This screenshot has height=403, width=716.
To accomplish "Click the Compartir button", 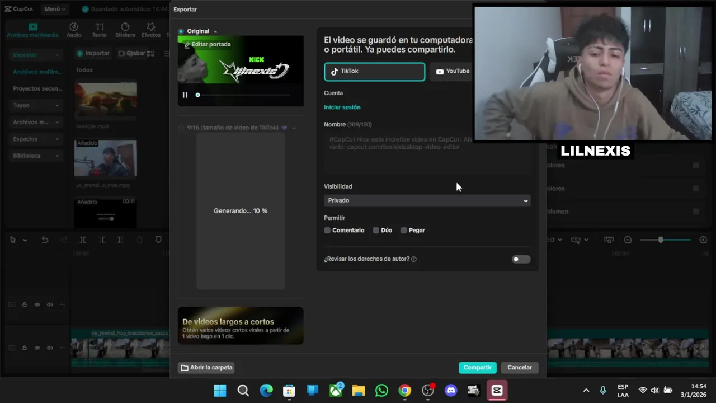I will (477, 368).
